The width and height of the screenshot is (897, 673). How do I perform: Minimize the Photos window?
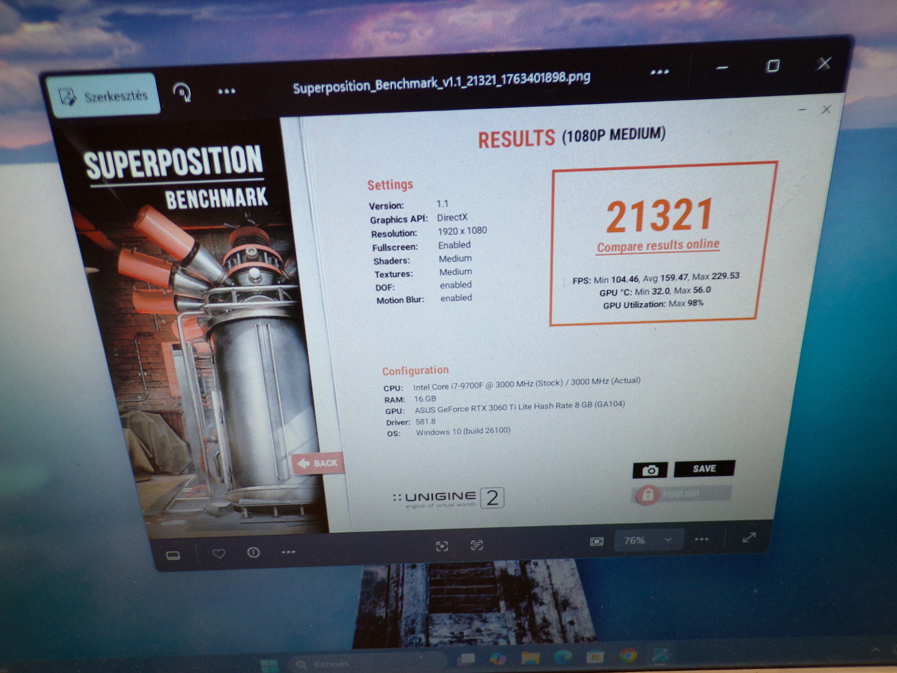pos(722,68)
